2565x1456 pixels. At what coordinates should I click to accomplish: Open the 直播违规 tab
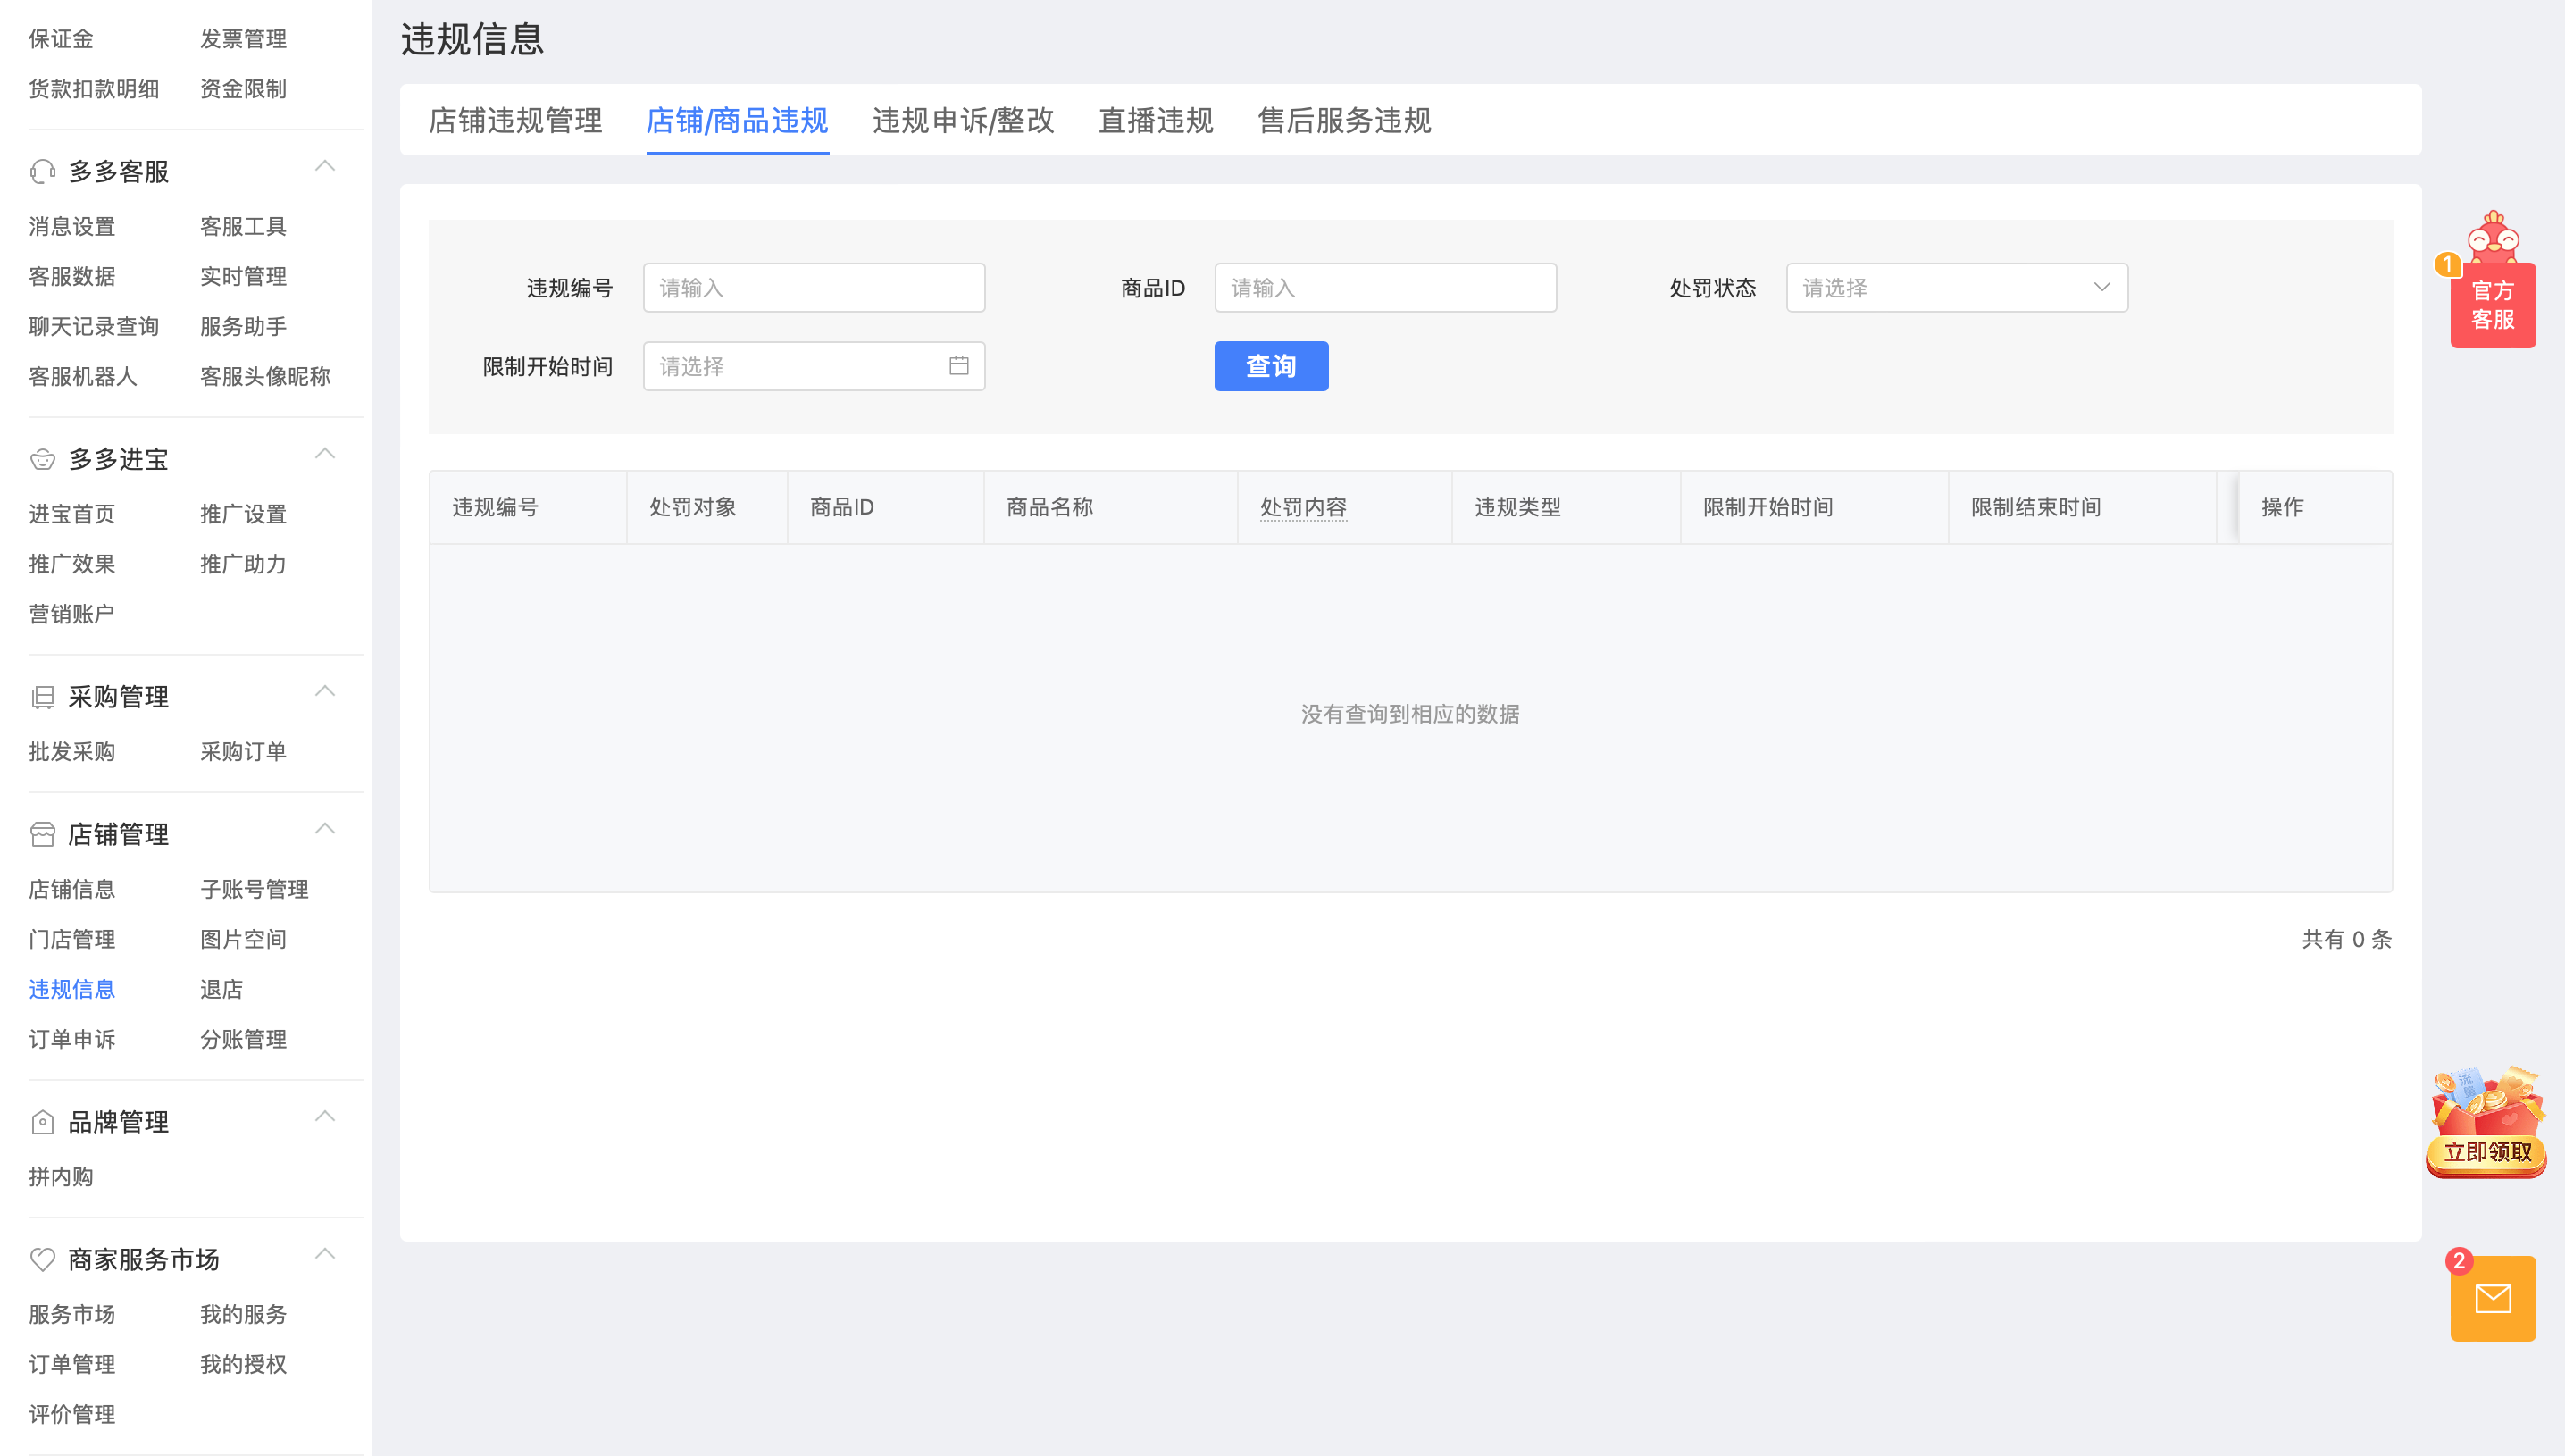(1156, 120)
